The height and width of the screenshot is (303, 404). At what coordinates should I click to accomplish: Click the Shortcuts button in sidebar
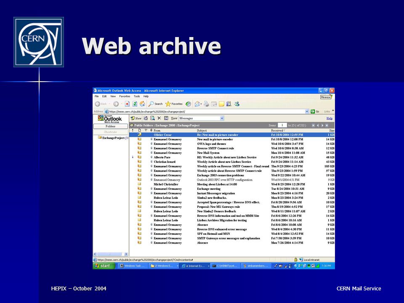111,132
